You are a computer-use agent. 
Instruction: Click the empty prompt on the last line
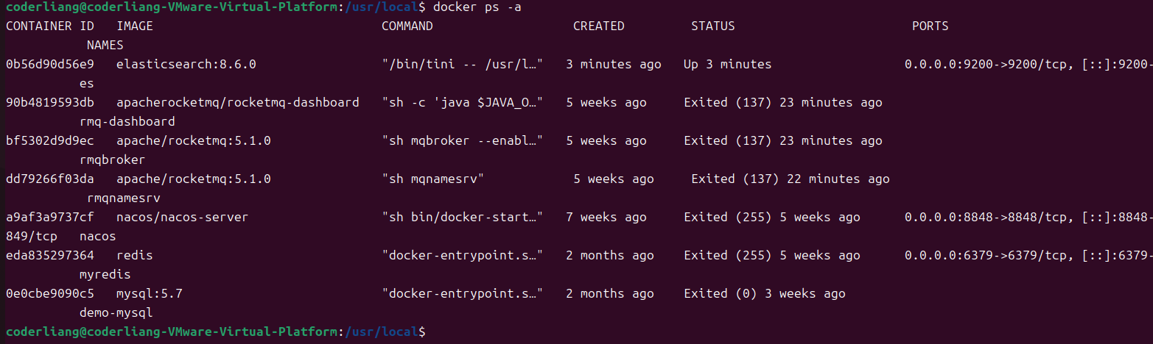pyautogui.click(x=431, y=332)
